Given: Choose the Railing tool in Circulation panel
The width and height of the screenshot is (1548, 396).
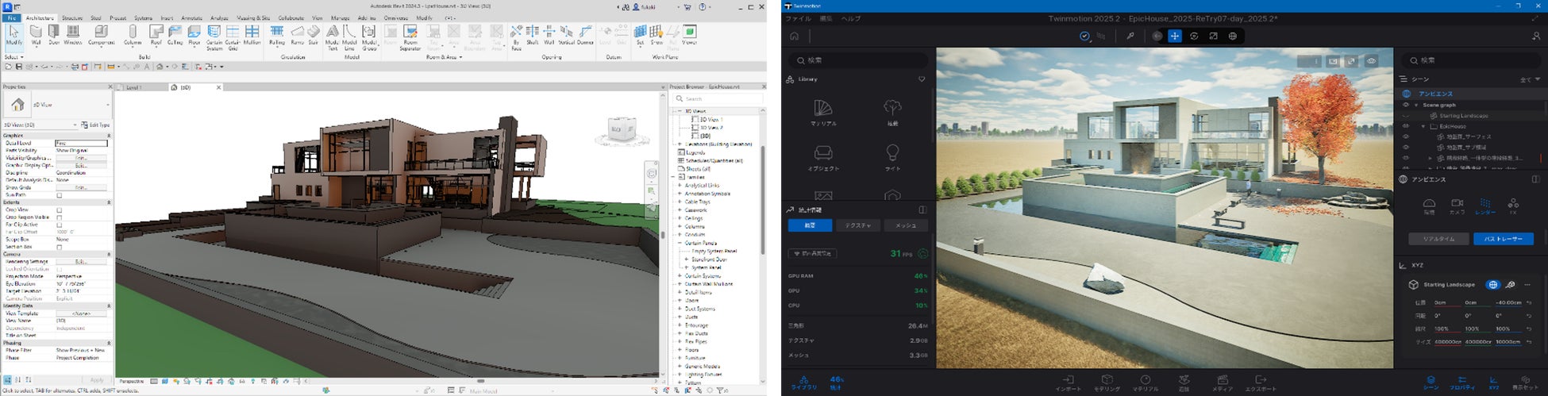Looking at the screenshot, I should coord(277,35).
